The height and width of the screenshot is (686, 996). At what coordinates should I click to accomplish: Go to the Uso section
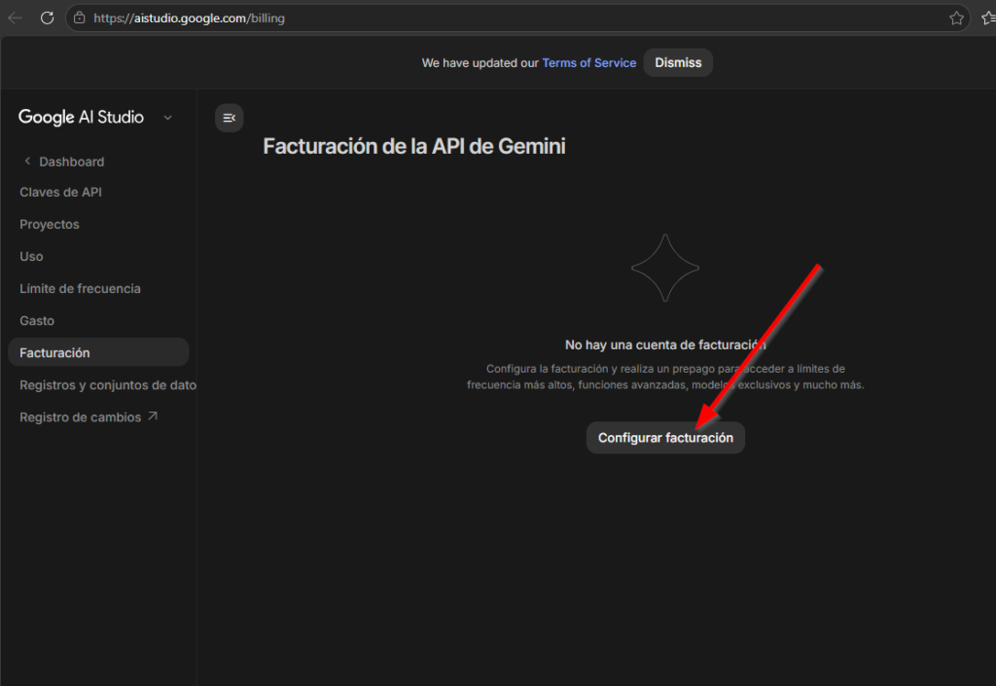[x=31, y=257]
